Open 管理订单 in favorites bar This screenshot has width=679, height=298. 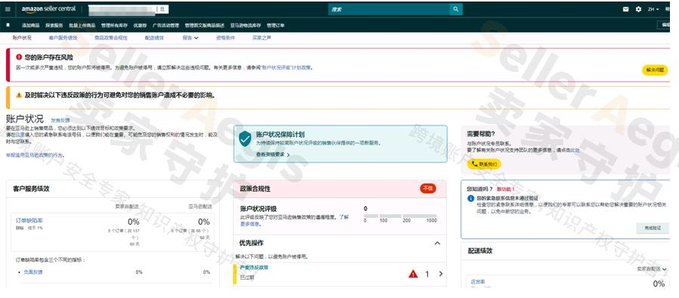pos(276,26)
